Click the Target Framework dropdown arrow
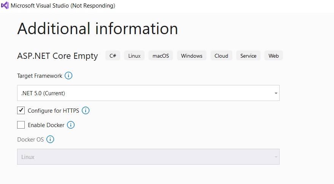The image size is (334, 184). pyautogui.click(x=276, y=93)
